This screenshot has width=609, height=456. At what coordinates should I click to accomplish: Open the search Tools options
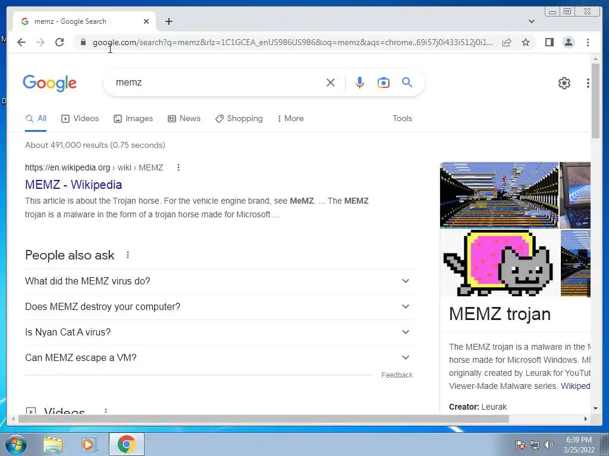(x=402, y=119)
